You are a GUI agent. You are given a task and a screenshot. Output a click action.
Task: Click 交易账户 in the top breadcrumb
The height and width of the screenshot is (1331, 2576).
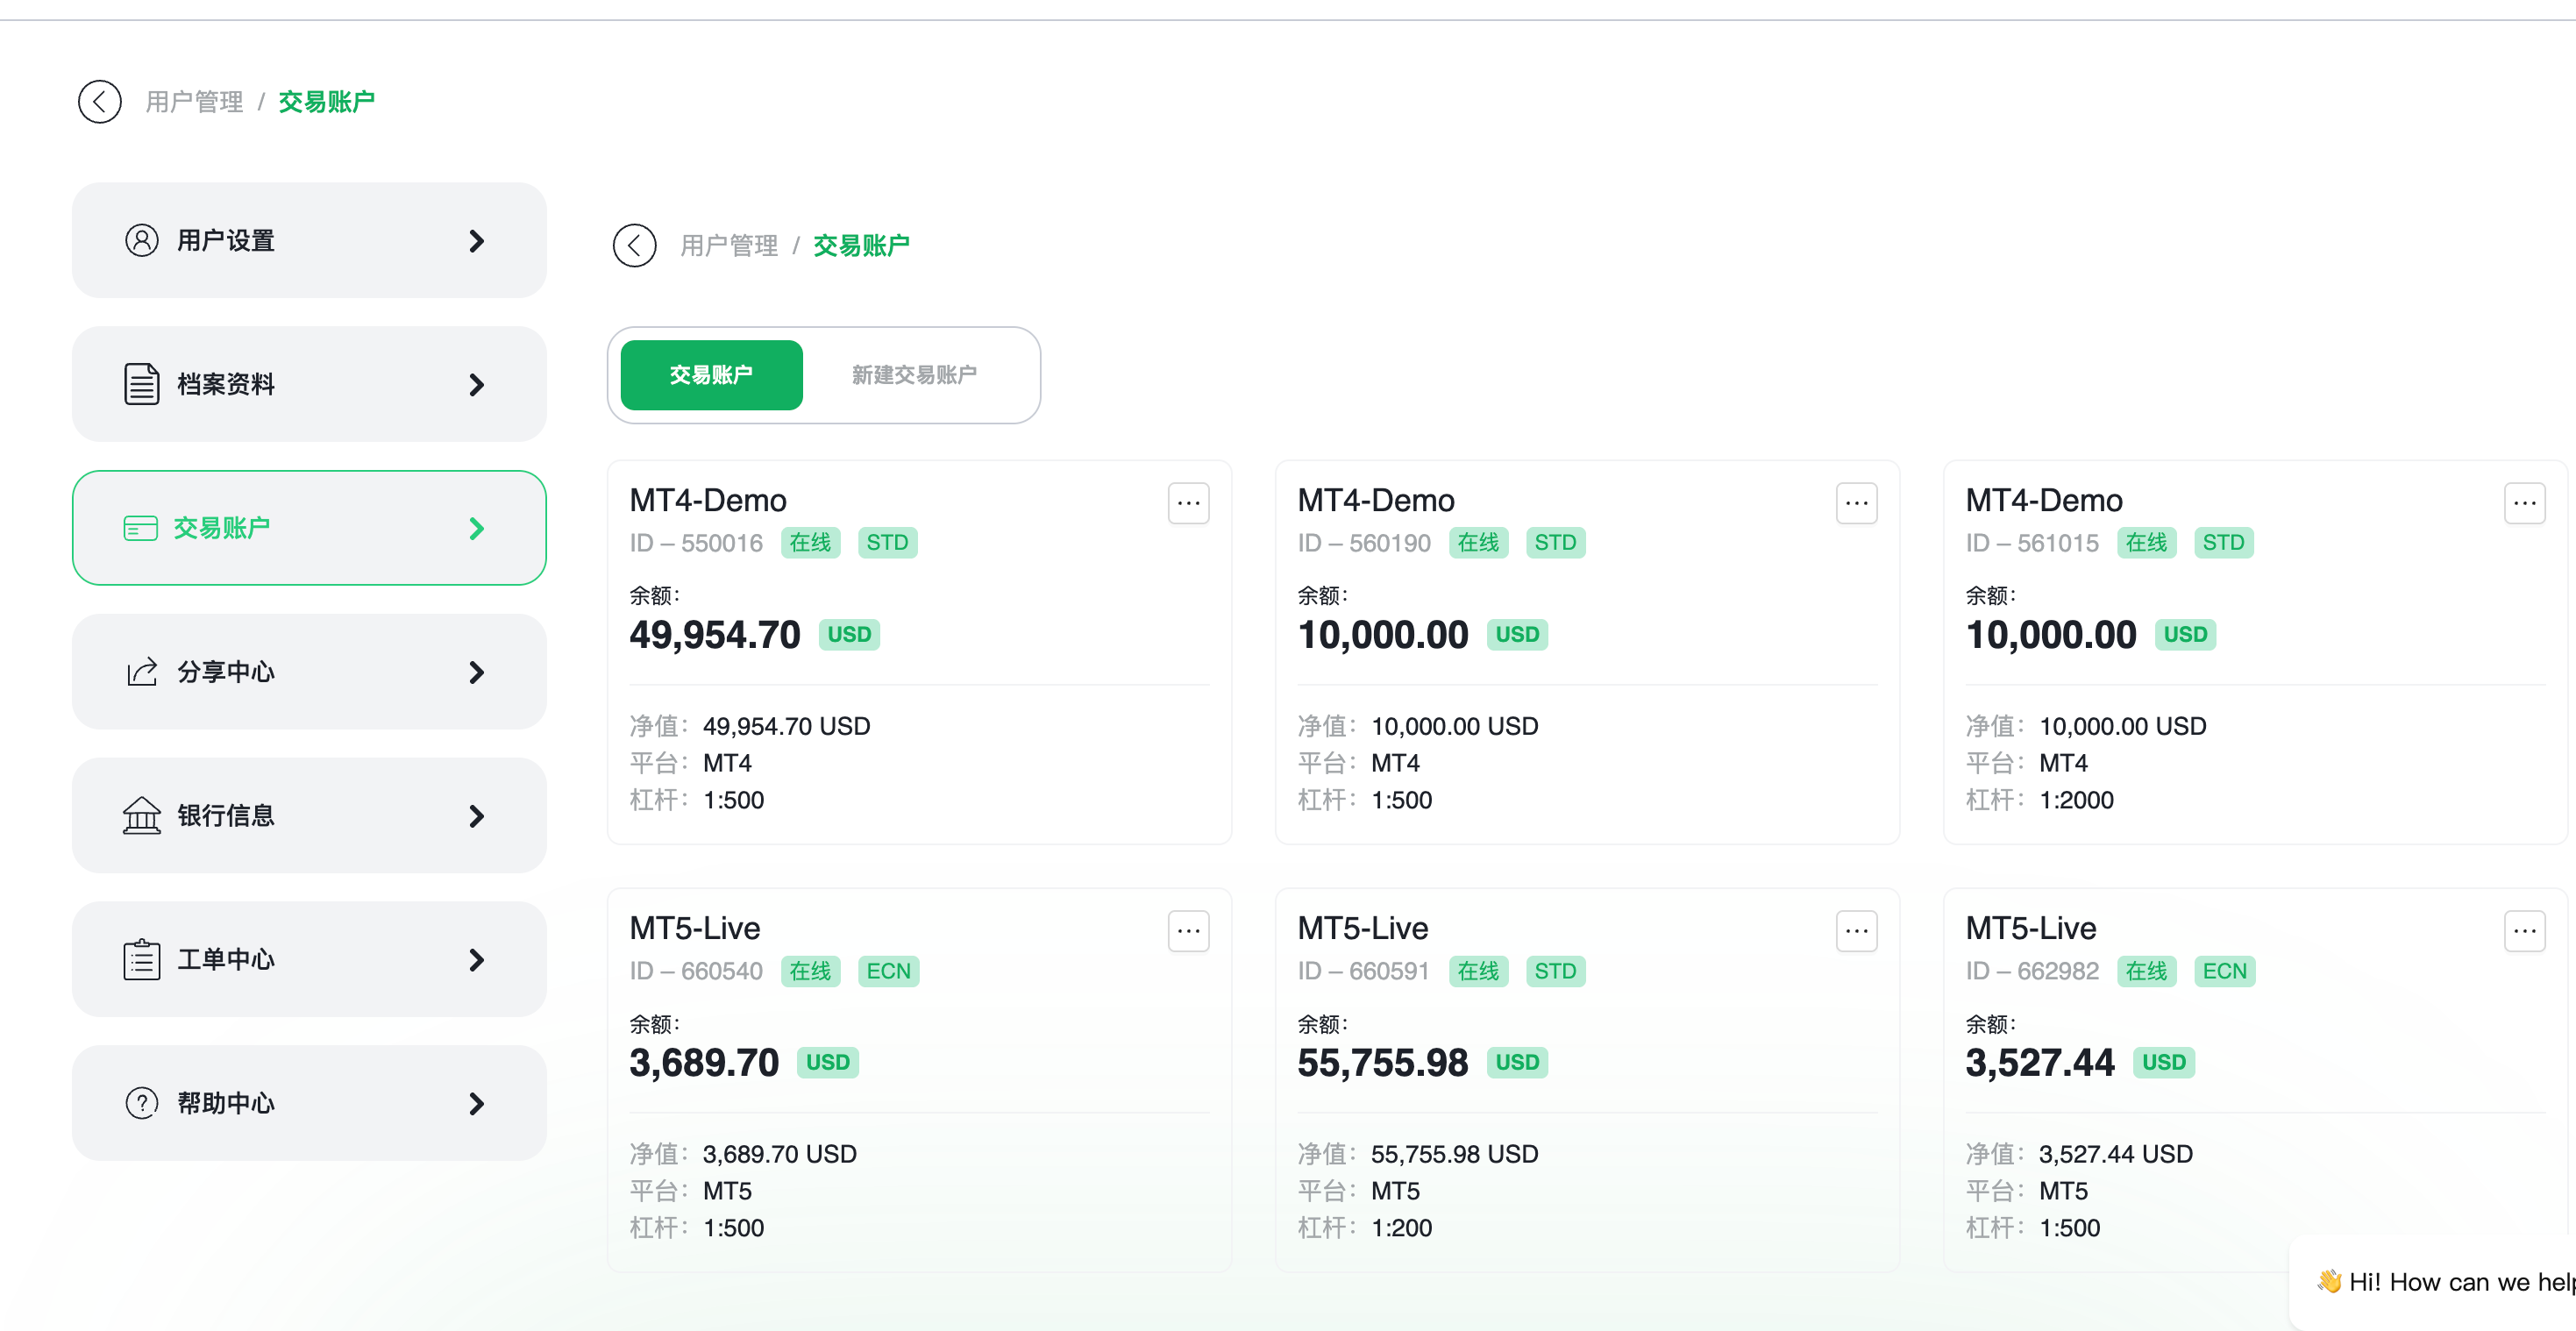pos(326,102)
